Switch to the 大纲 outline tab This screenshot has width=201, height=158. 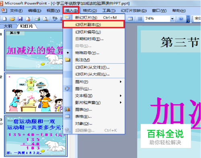point(8,26)
